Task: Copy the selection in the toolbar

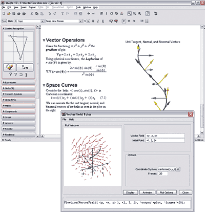Action: [37, 13]
